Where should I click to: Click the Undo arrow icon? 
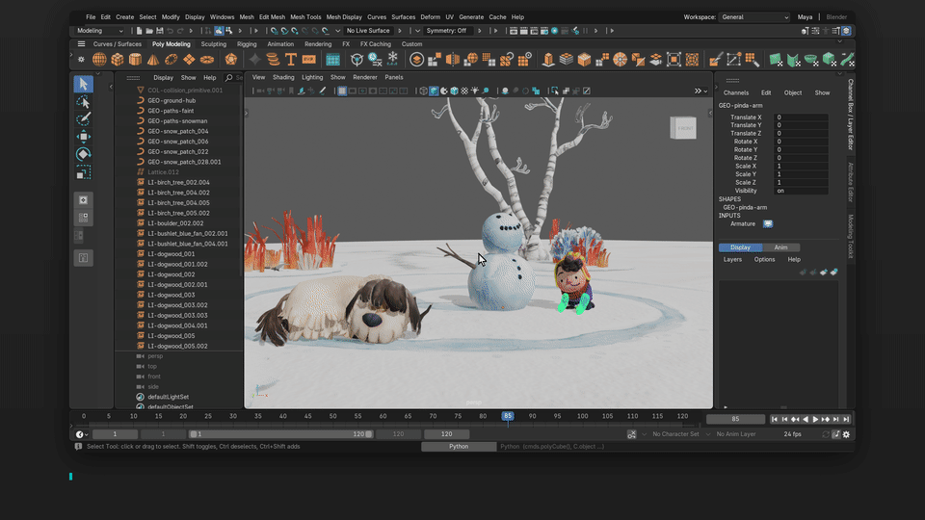coord(170,31)
